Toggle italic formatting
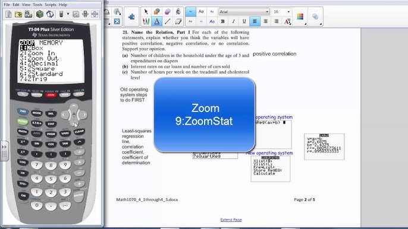408x229 pixels. [233, 21]
